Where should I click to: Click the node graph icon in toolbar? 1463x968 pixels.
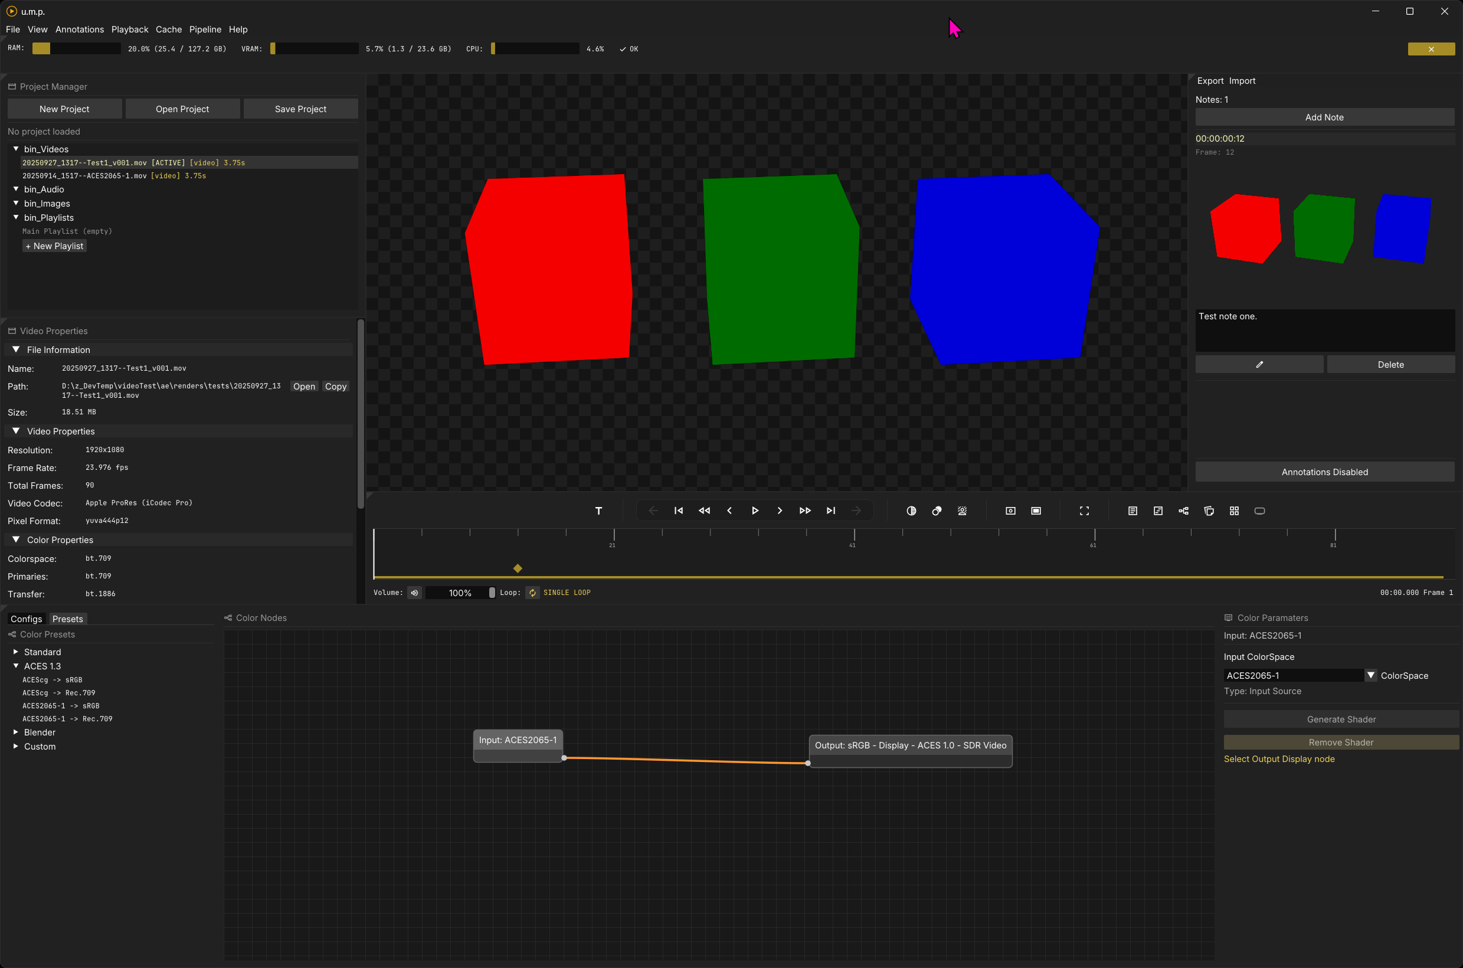1183,511
